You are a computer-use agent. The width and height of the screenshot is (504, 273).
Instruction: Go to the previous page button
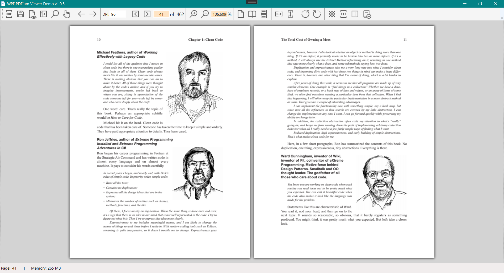click(x=136, y=14)
